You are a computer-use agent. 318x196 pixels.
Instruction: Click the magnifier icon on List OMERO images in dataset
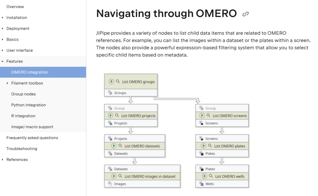(x=120, y=176)
